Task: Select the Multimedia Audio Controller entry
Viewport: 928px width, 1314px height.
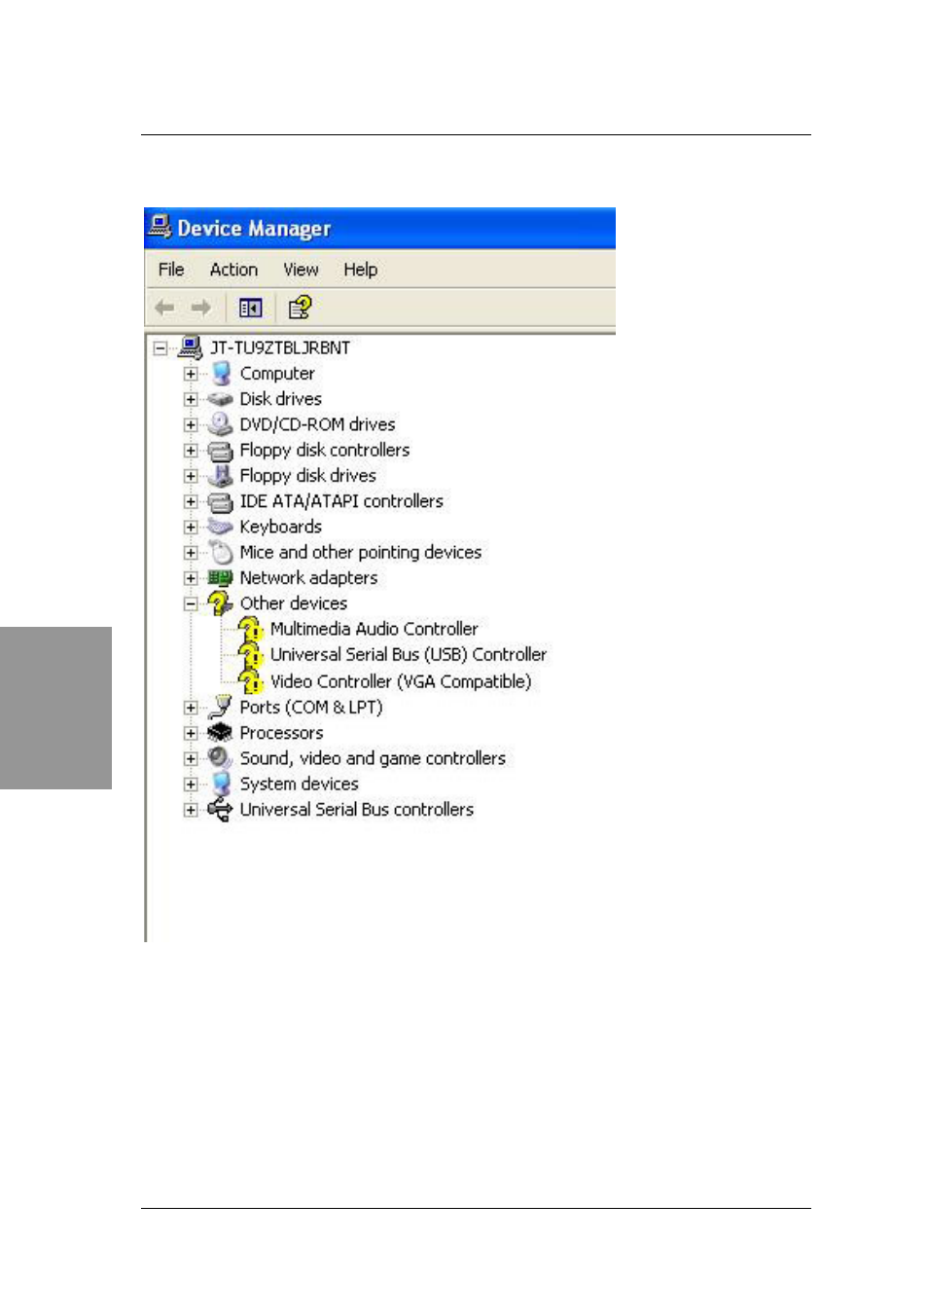Action: (x=375, y=629)
